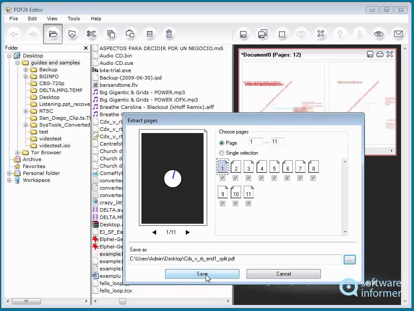The height and width of the screenshot is (311, 414).
Task: Go to previous preview page arrow
Action: [x=154, y=232]
